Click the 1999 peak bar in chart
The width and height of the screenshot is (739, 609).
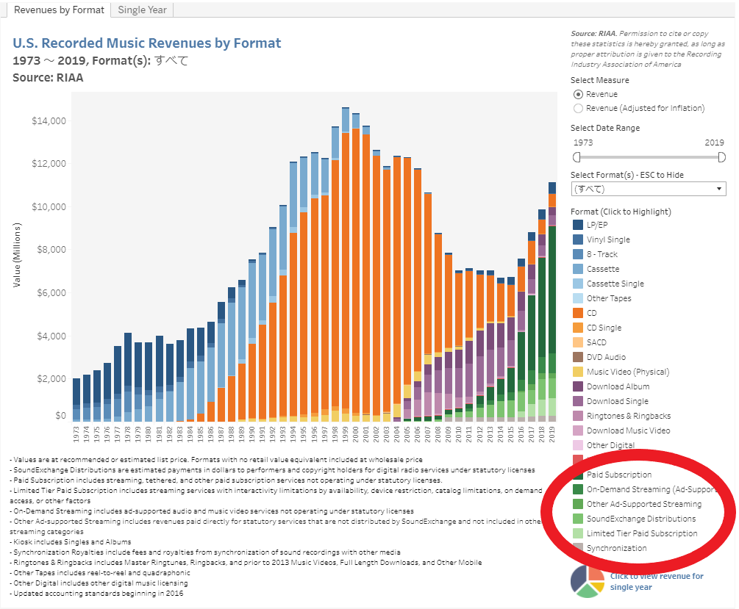click(x=346, y=264)
